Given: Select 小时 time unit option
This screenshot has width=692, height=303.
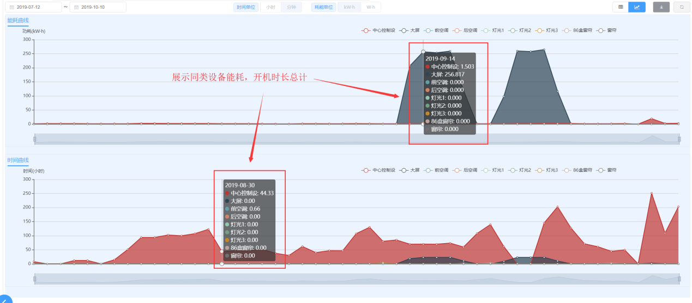Looking at the screenshot, I should click(270, 7).
